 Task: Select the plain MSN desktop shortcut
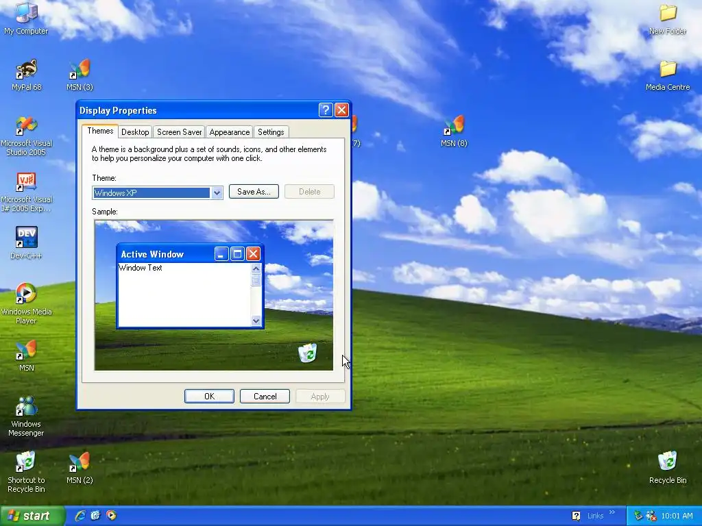pos(27,355)
